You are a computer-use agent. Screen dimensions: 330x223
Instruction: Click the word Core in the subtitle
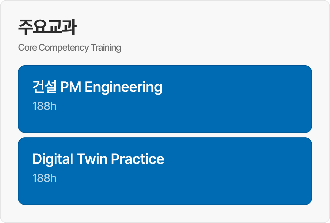tap(27, 48)
